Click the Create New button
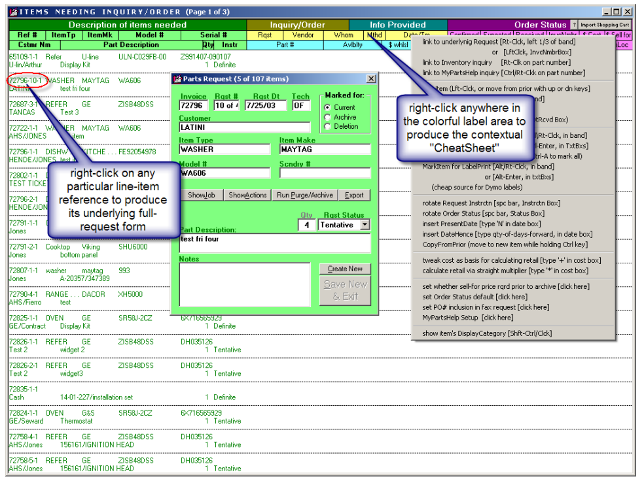Screen dimensions: 644x483 [x=345, y=269]
